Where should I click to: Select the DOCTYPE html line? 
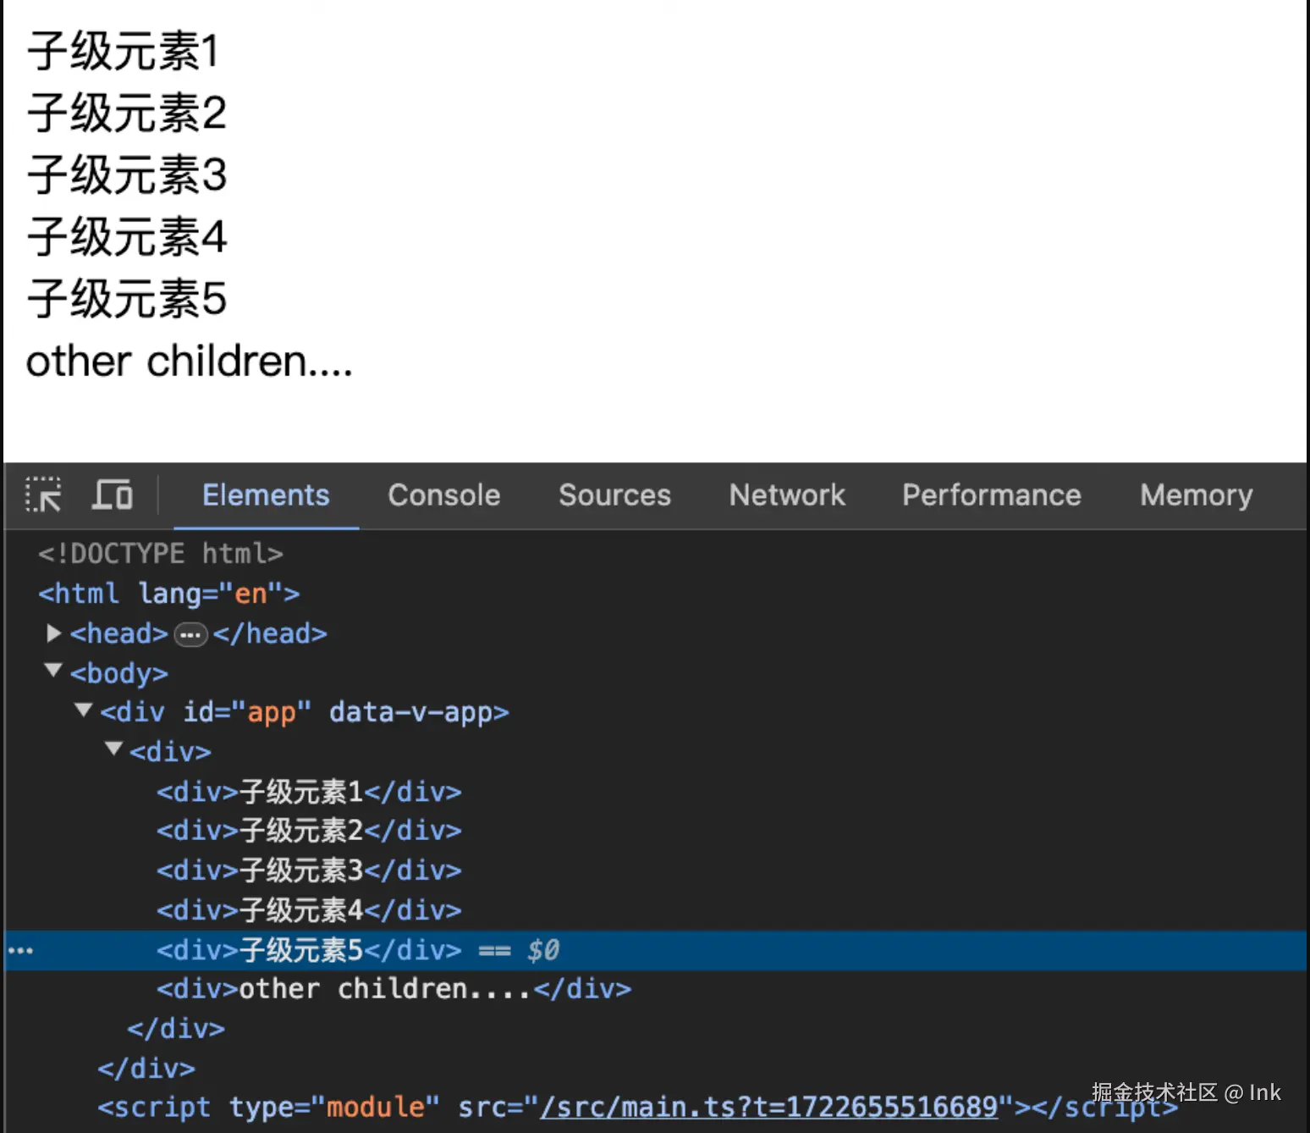(x=160, y=554)
